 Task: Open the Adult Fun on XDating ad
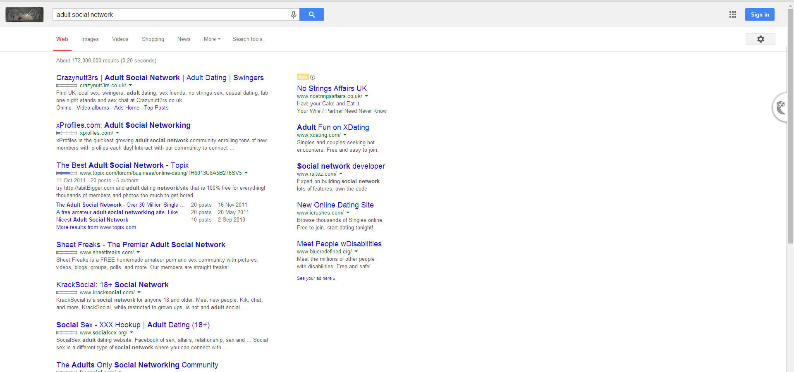(x=333, y=127)
